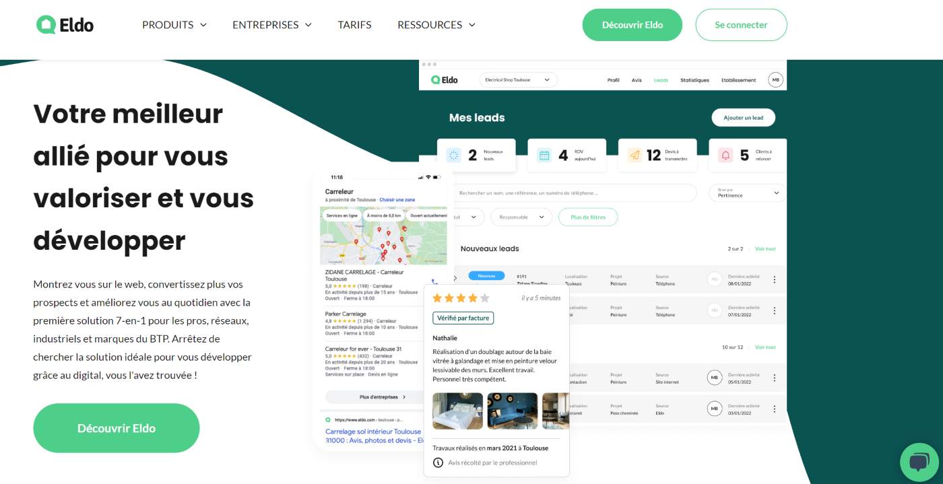Click the Ajouter un lead button
This screenshot has width=943, height=484.
pos(744,118)
